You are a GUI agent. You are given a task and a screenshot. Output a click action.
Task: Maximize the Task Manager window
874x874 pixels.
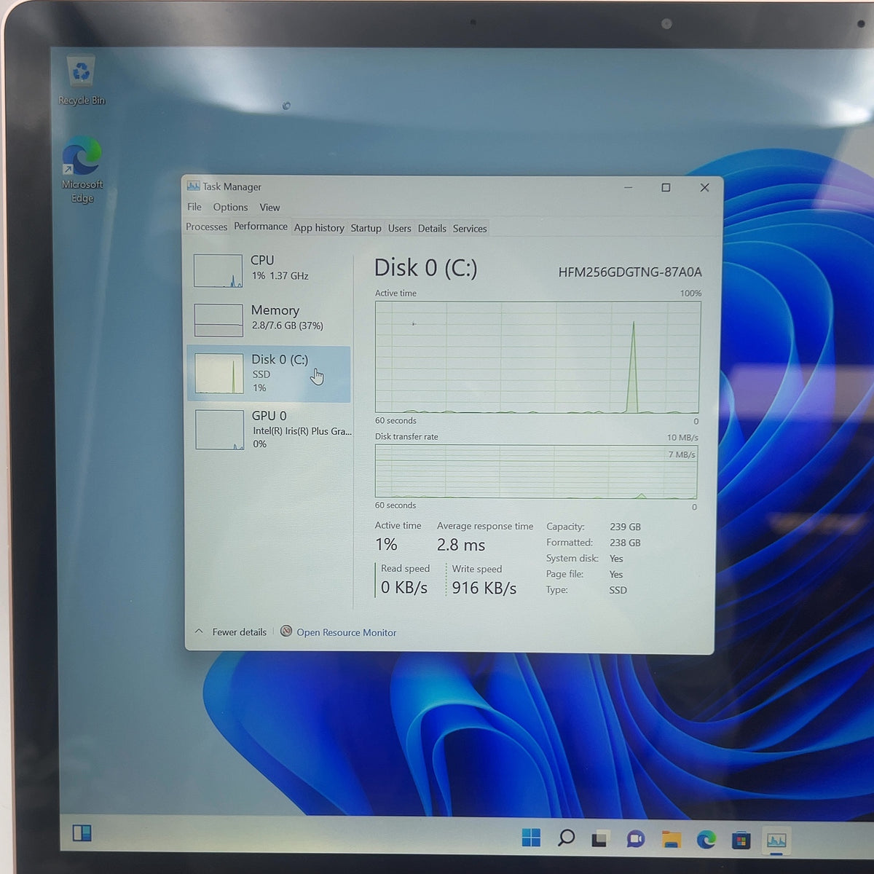click(x=666, y=187)
